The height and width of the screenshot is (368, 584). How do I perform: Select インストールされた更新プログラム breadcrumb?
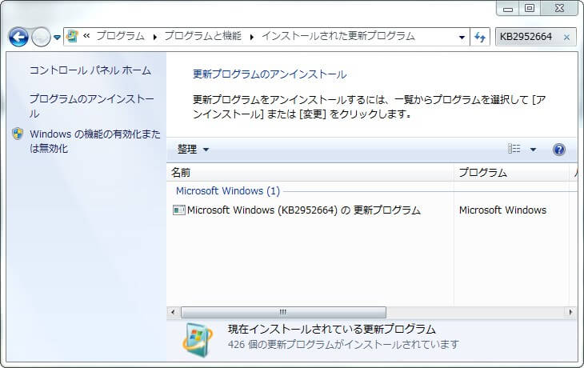point(338,36)
